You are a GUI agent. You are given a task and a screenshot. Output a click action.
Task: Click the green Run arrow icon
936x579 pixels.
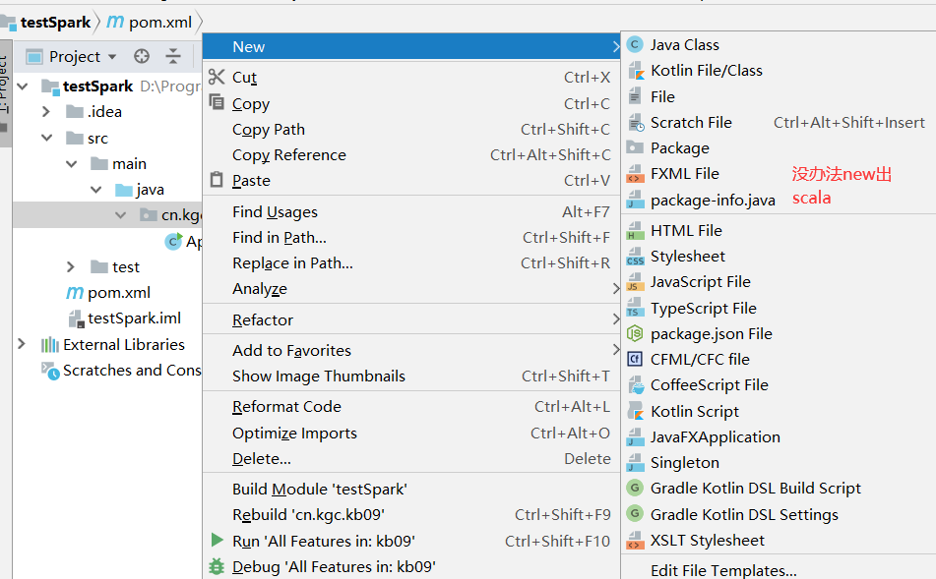point(217,541)
